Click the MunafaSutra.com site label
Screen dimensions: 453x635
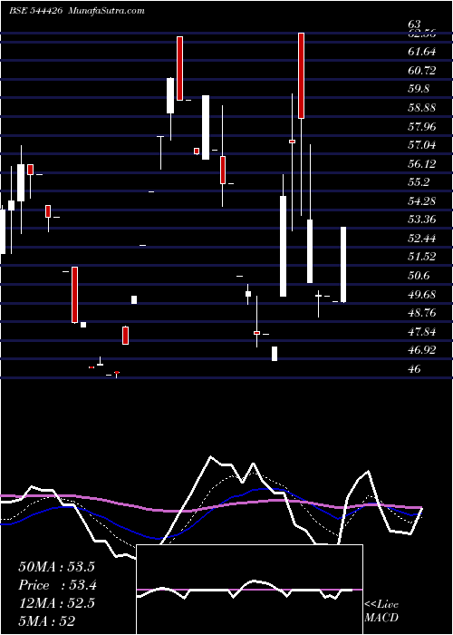tap(107, 11)
